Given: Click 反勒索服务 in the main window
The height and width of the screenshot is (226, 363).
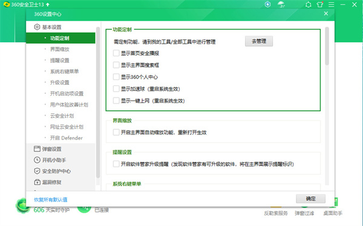Looking at the screenshot, I should coord(276,213).
